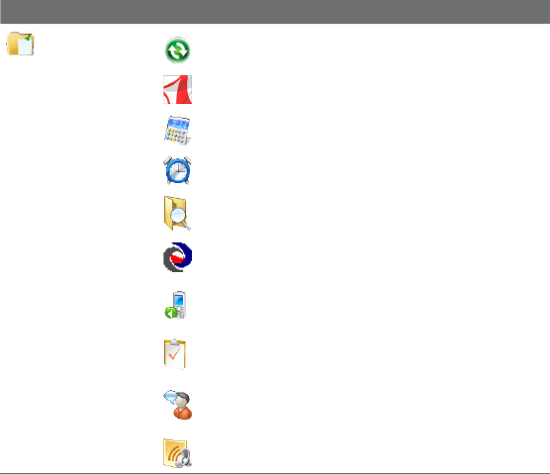Open the tasks clipboard icon
The width and height of the screenshot is (550, 474).
click(175, 354)
